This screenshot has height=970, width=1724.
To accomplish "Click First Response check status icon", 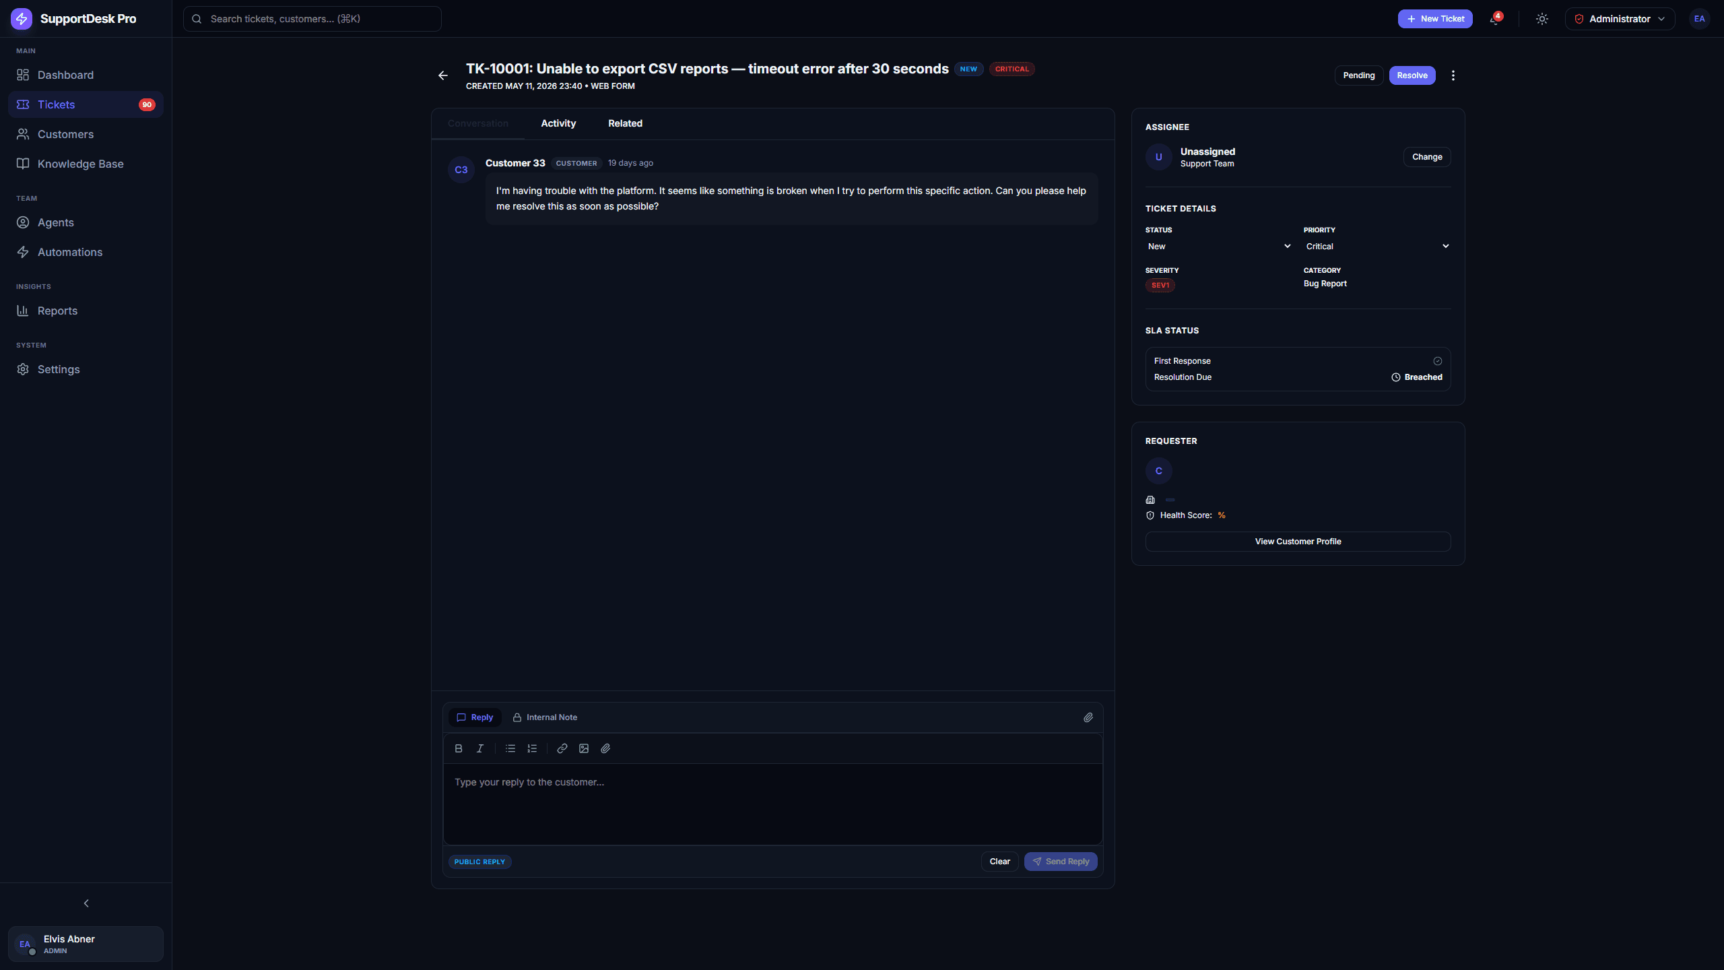I will coord(1438,361).
